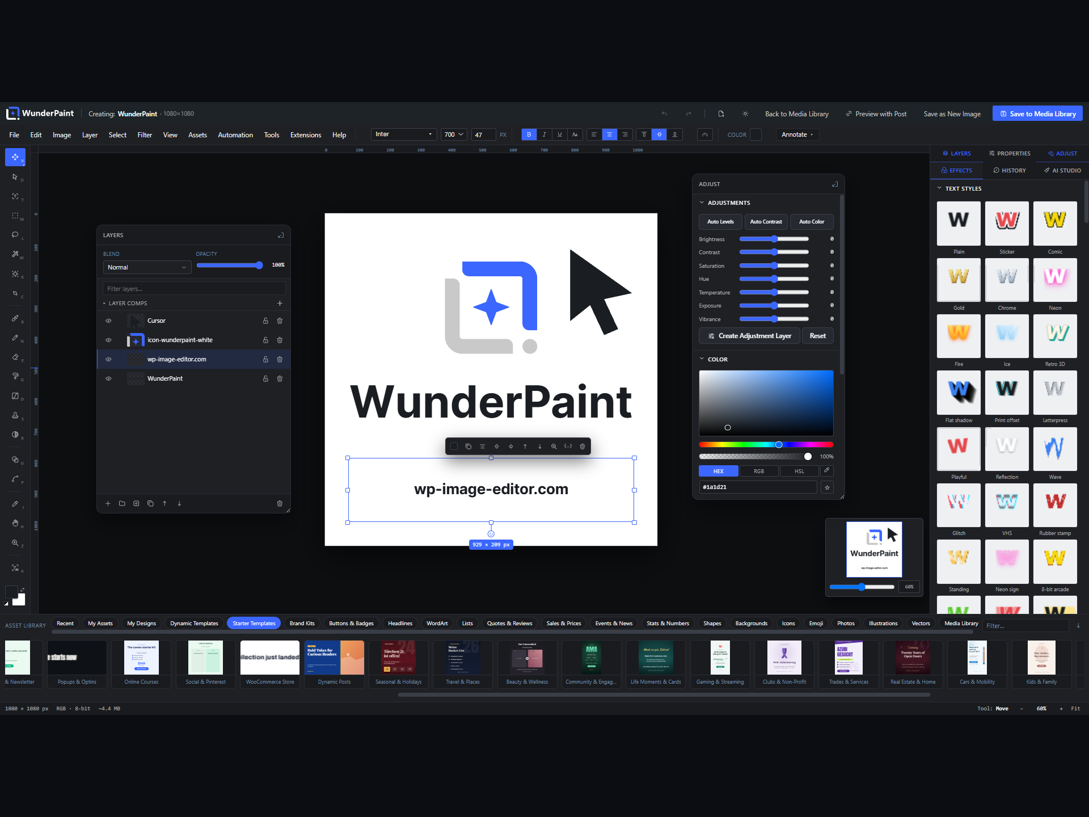The image size is (1089, 817).
Task: Select the Zoom tool
Action: pos(15,543)
